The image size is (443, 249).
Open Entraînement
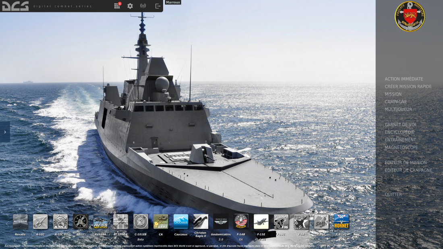[400, 140]
